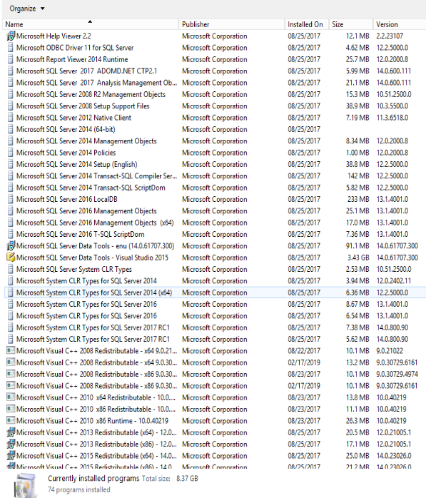Sort by Publisher column header
This screenshot has height=498, width=426.
tap(231, 24)
